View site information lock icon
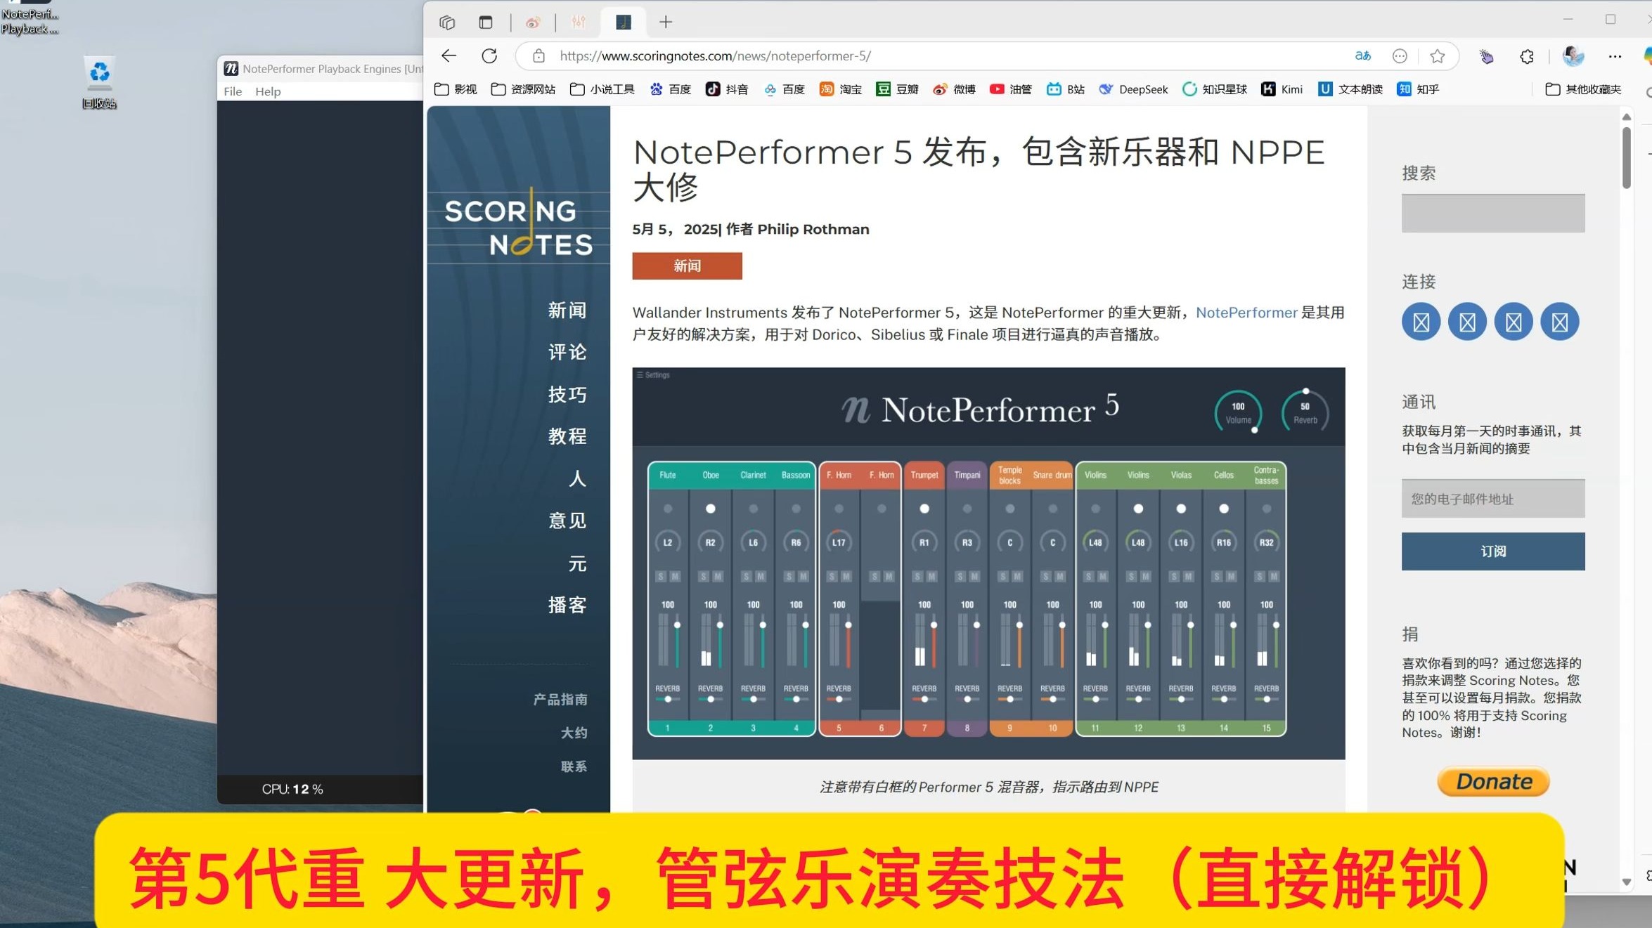1652x928 pixels. pyautogui.click(x=539, y=56)
